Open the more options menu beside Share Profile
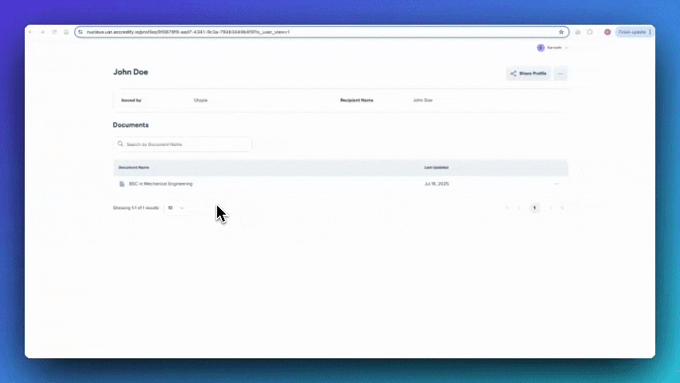Viewport: 680px width, 383px height. [x=560, y=73]
